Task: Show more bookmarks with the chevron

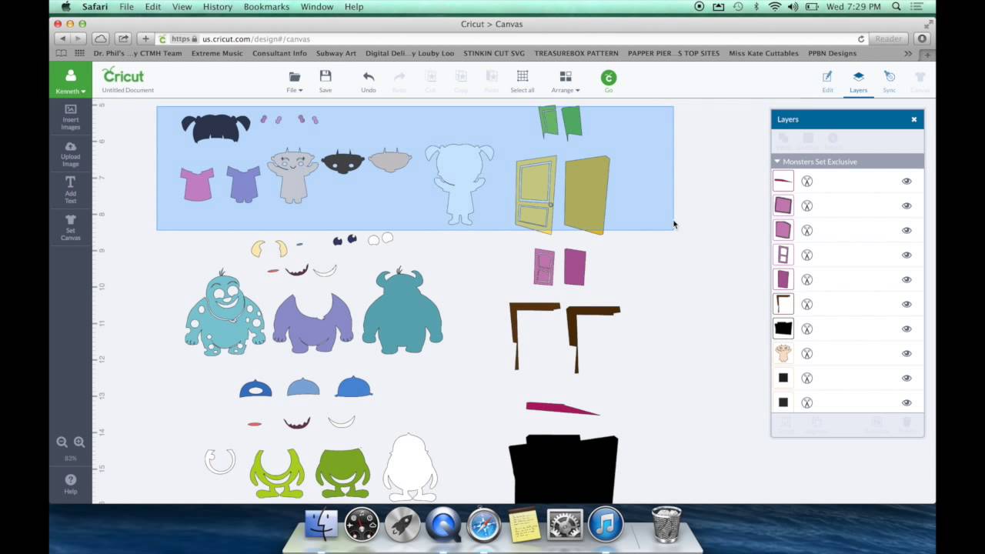Action: pos(908,54)
